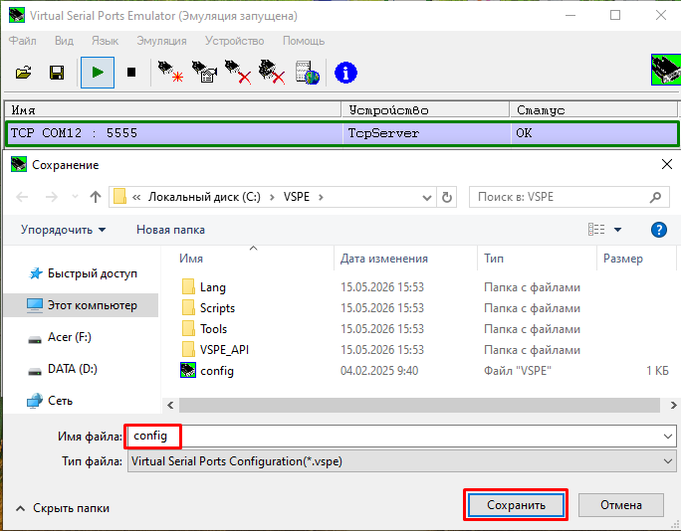Select Этот компьютер in navigation pane
This screenshot has width=681, height=531.
[82, 305]
